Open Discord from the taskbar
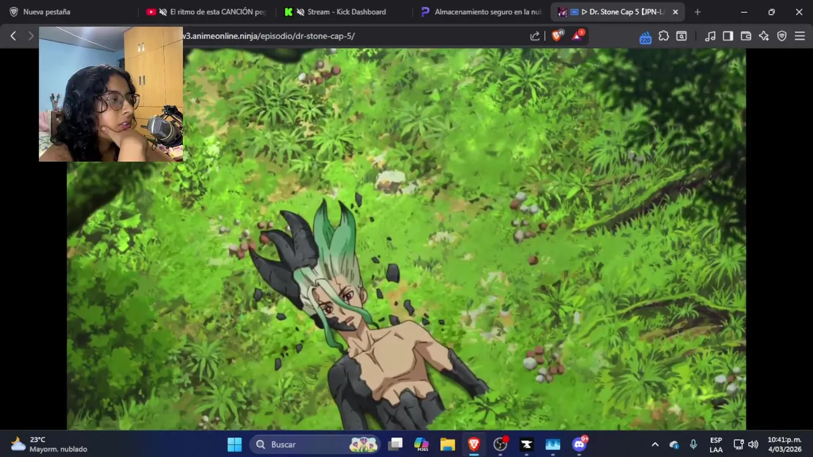813x457 pixels. click(579, 444)
